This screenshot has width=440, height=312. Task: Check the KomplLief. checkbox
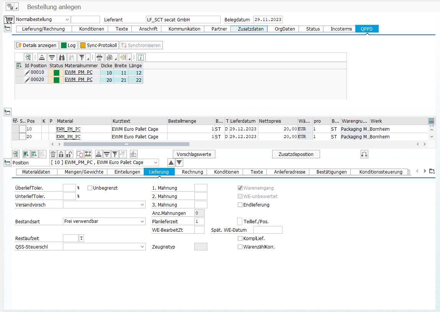(x=240, y=239)
